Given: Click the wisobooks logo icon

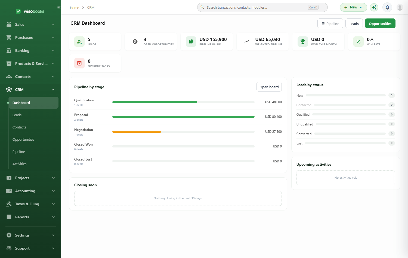Looking at the screenshot, I should click(18, 11).
